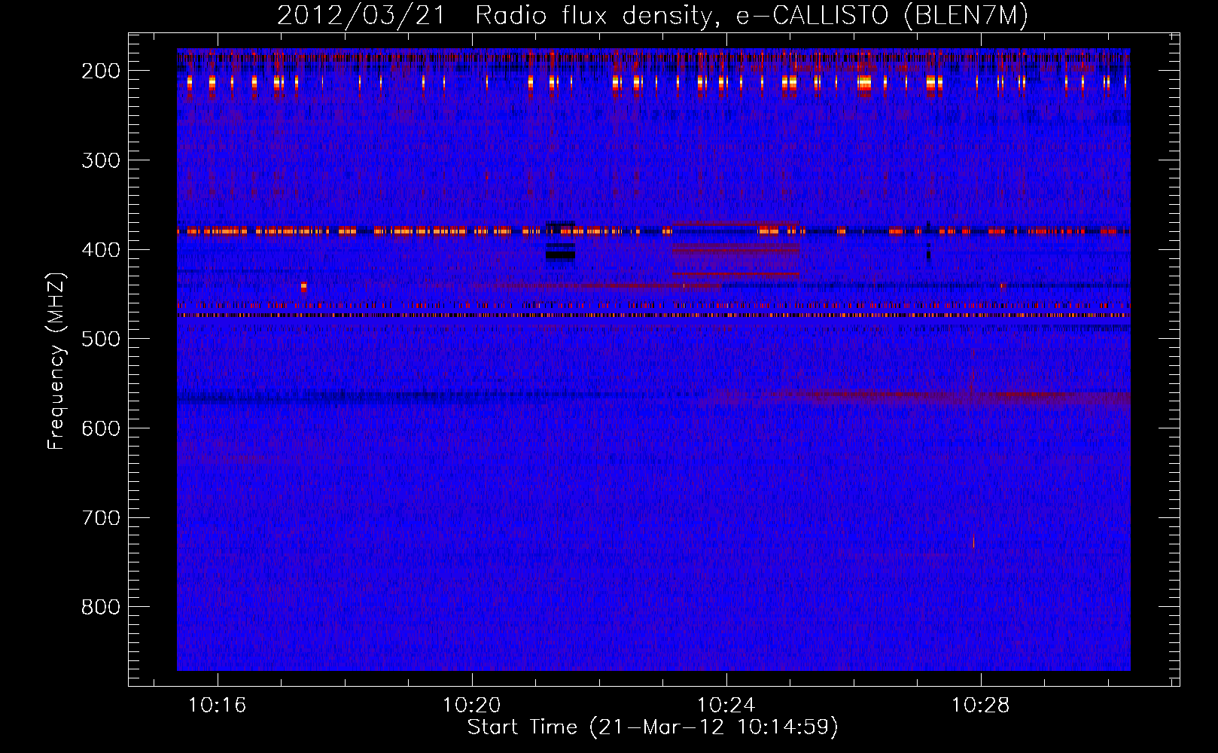Click the small bright burst near 440 MHz at 10:17
Viewport: 1218px width, 753px height.
303,286
